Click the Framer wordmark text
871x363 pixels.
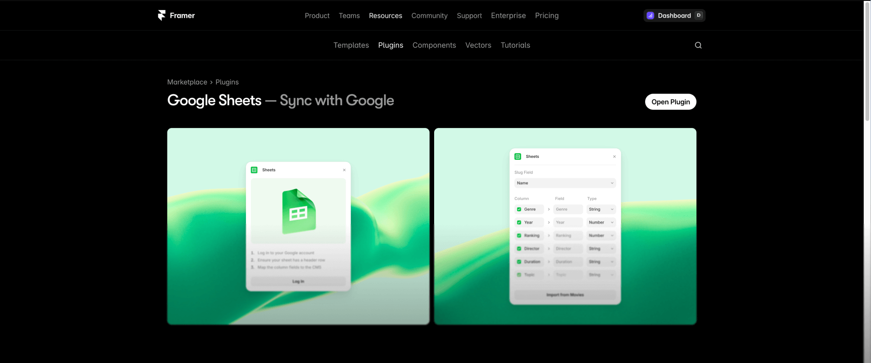(x=182, y=16)
